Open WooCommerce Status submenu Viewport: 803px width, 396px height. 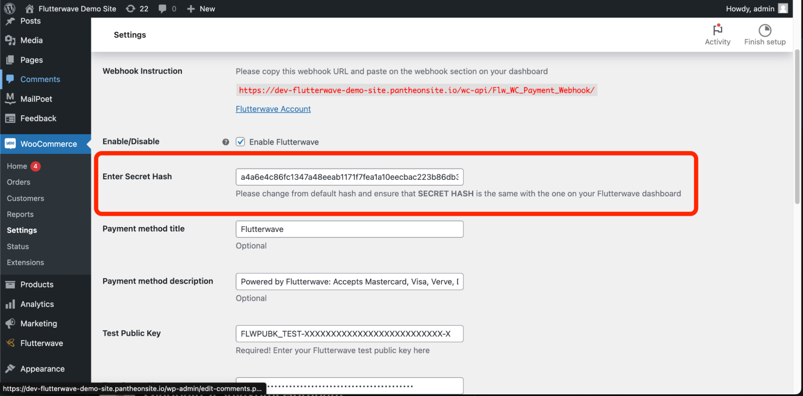[x=18, y=246]
